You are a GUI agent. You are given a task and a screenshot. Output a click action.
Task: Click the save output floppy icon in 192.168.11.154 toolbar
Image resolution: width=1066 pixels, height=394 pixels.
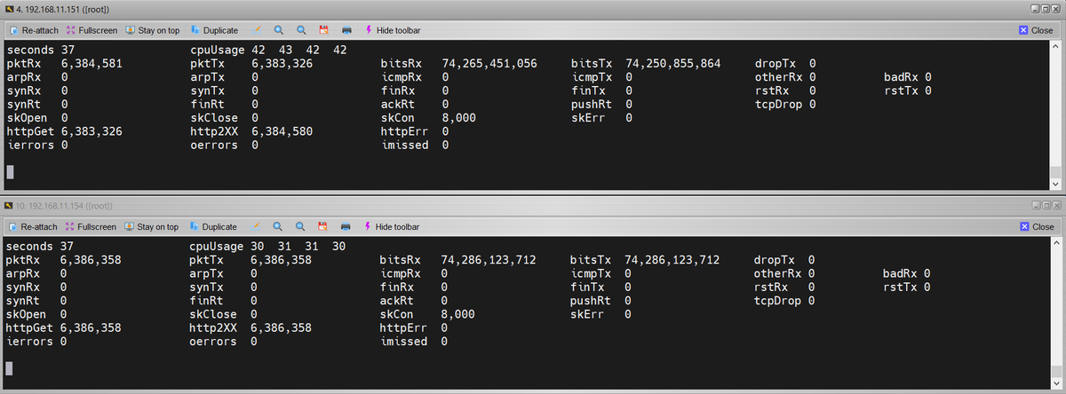point(322,226)
